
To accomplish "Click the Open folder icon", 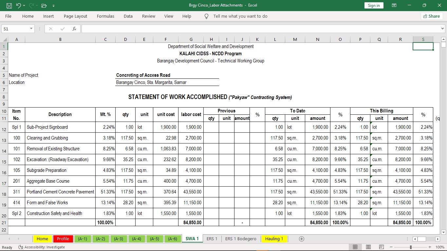I will pos(44,5).
